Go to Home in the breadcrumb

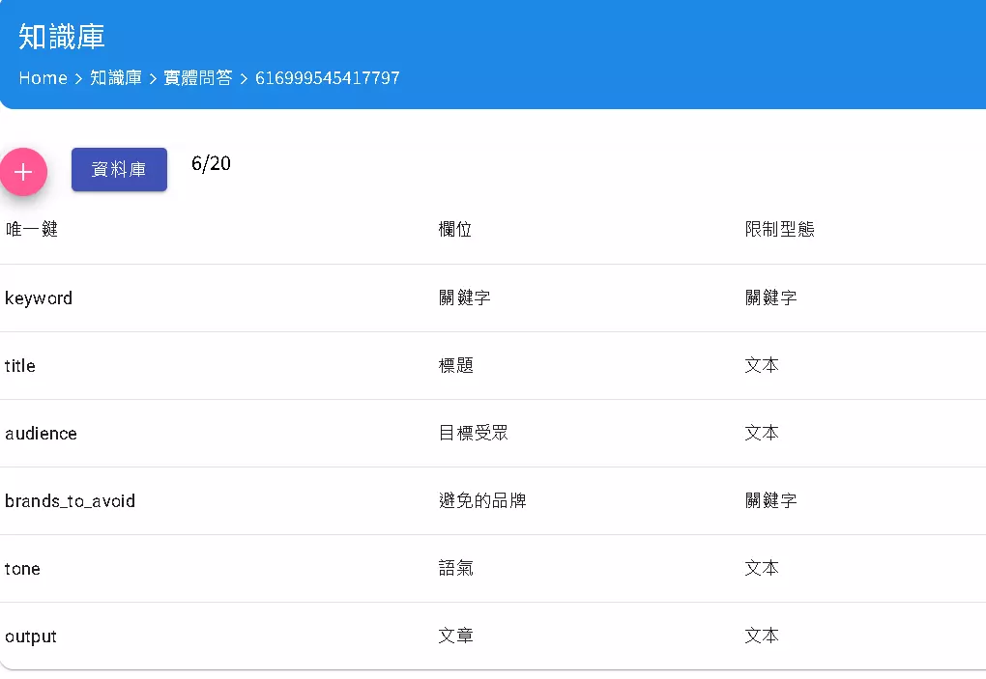[x=43, y=78]
